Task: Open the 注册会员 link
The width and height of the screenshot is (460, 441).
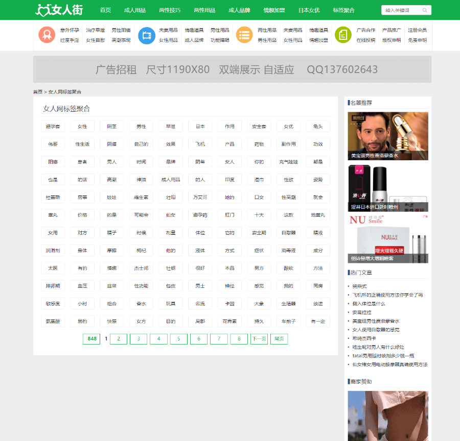Action: click(417, 30)
